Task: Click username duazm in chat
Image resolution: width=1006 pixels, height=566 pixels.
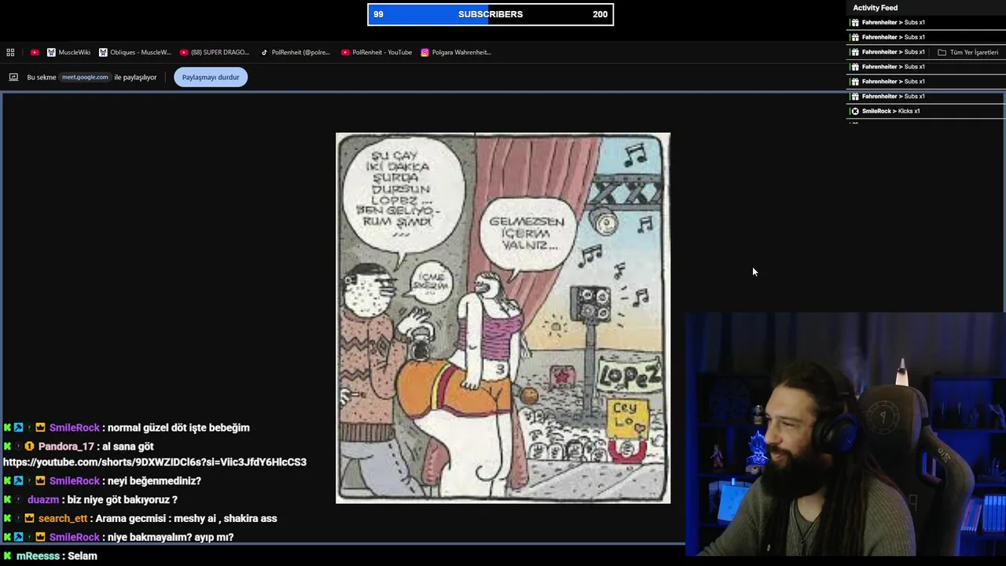Action: click(43, 500)
